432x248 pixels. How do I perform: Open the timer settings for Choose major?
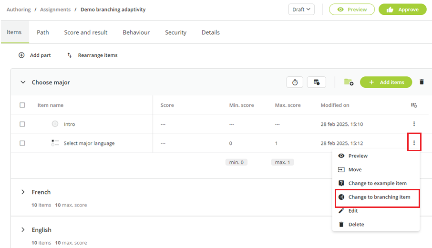click(295, 82)
